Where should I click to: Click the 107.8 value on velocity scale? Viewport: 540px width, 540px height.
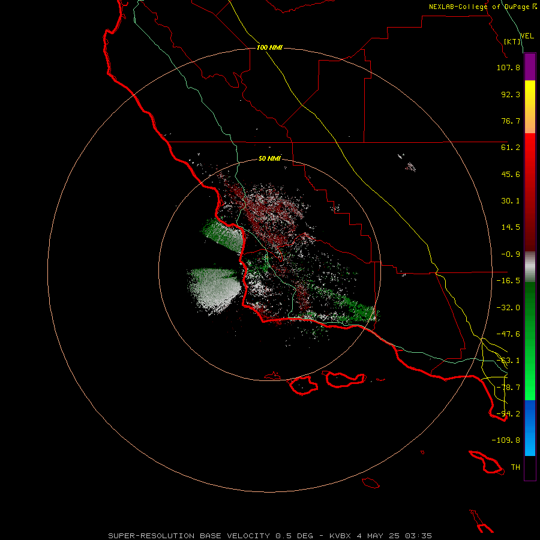point(508,67)
